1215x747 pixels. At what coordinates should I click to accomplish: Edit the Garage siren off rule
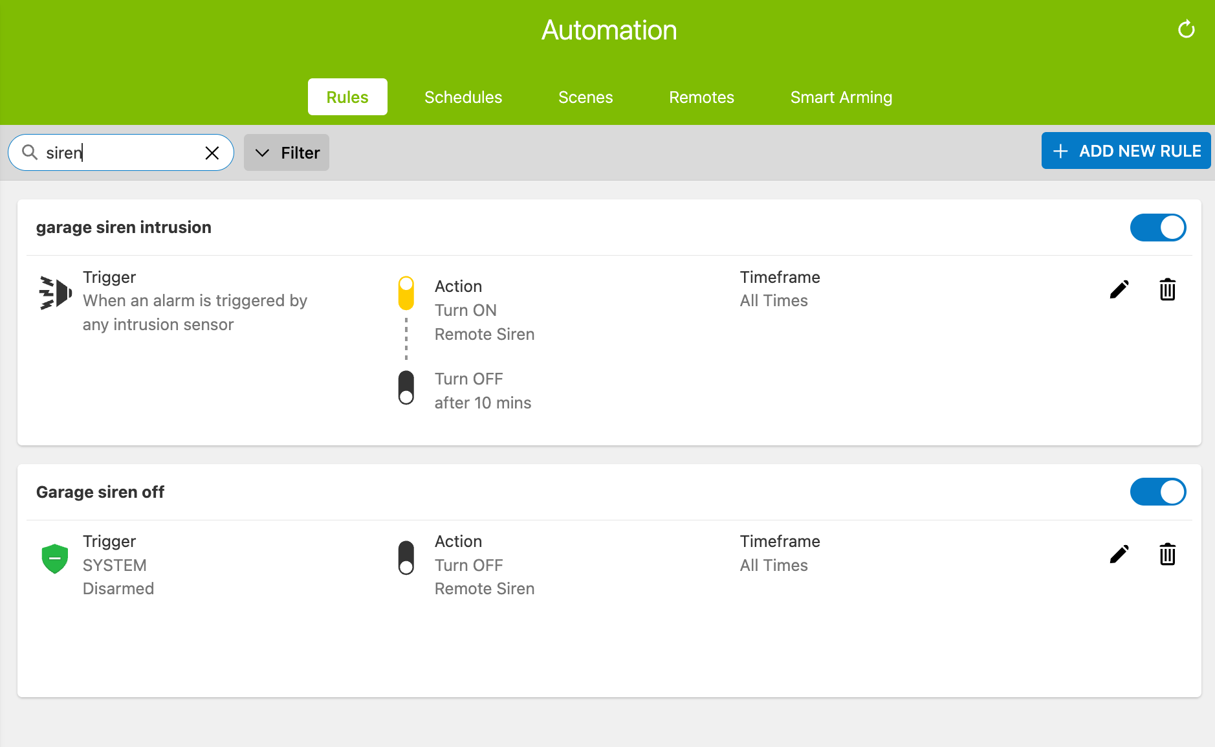(1119, 554)
